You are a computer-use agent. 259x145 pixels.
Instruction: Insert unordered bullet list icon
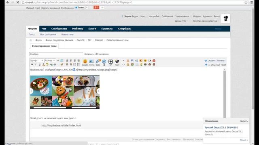click(79, 64)
